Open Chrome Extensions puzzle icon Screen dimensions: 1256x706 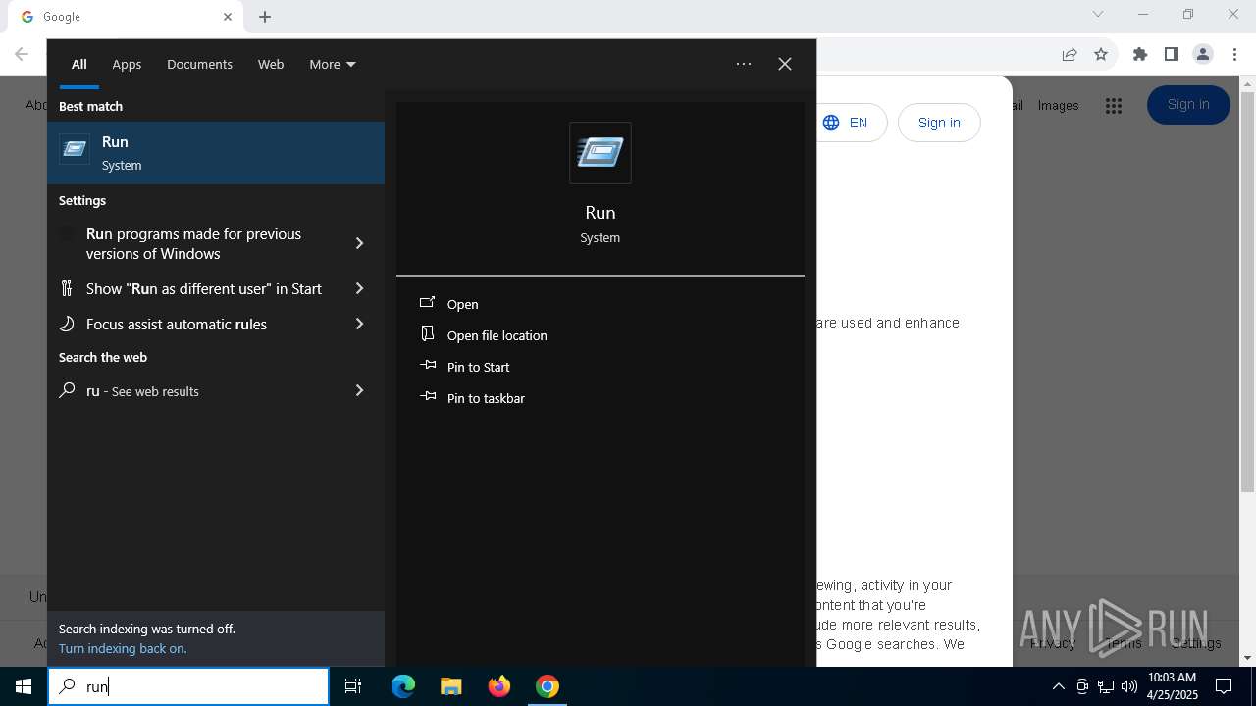1140,54
